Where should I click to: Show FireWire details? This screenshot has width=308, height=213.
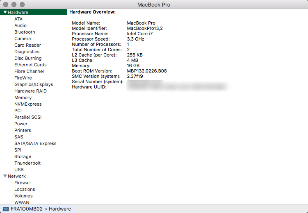point(23,78)
